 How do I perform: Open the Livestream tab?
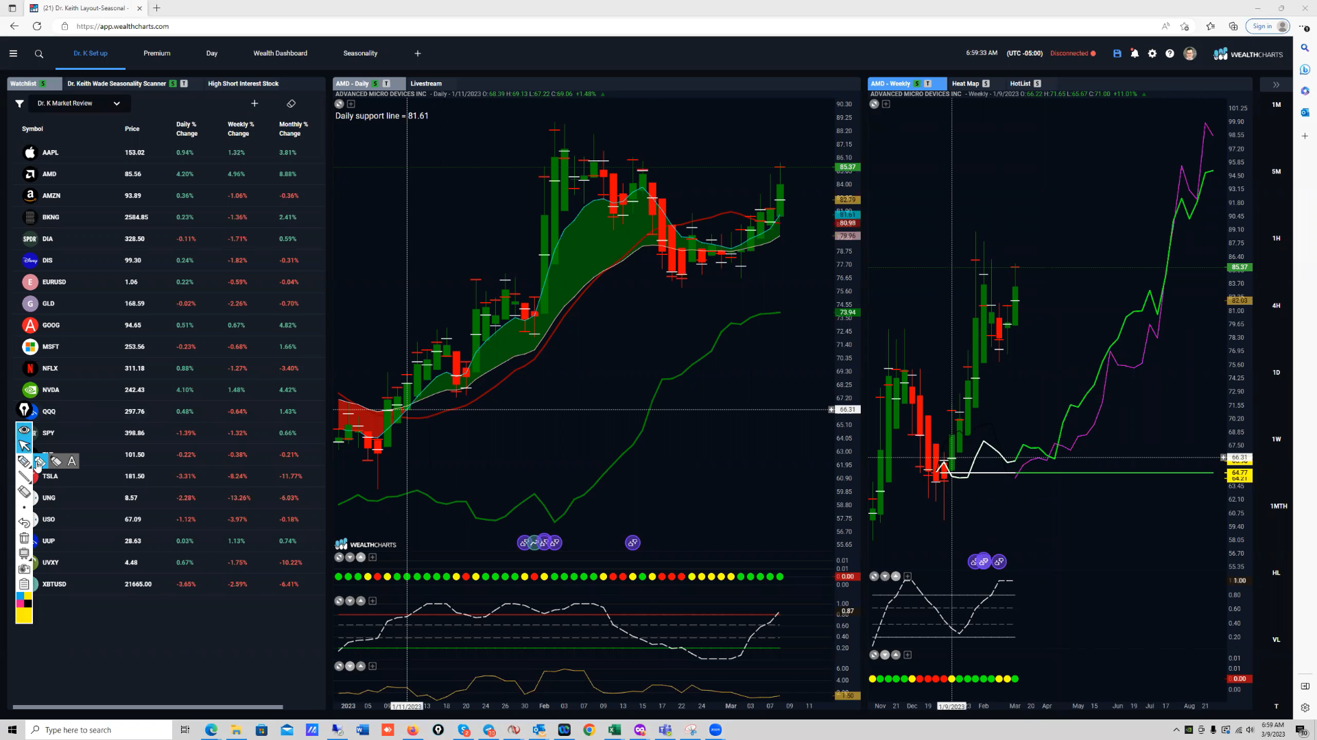pos(426,84)
